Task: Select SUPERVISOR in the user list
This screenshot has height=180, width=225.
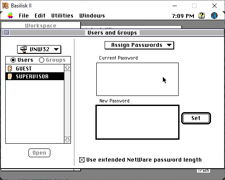Action: click(35, 76)
